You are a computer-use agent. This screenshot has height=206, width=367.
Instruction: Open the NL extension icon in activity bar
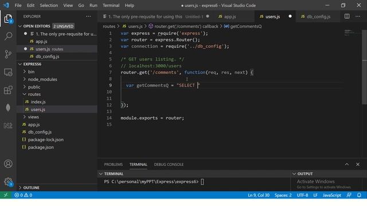[x=8, y=126]
